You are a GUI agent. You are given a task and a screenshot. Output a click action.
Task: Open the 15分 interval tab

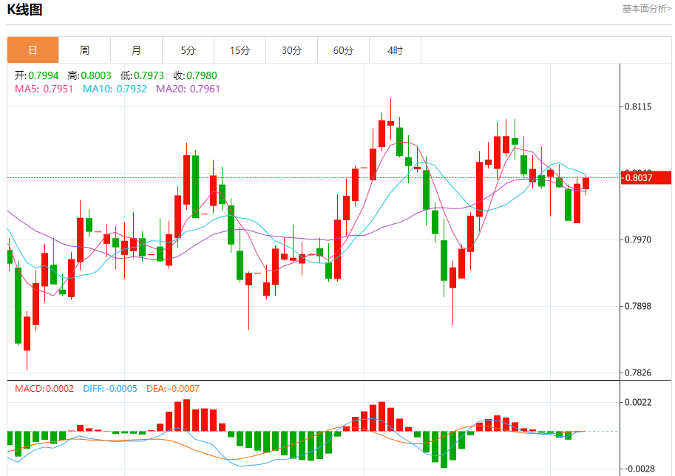point(240,50)
